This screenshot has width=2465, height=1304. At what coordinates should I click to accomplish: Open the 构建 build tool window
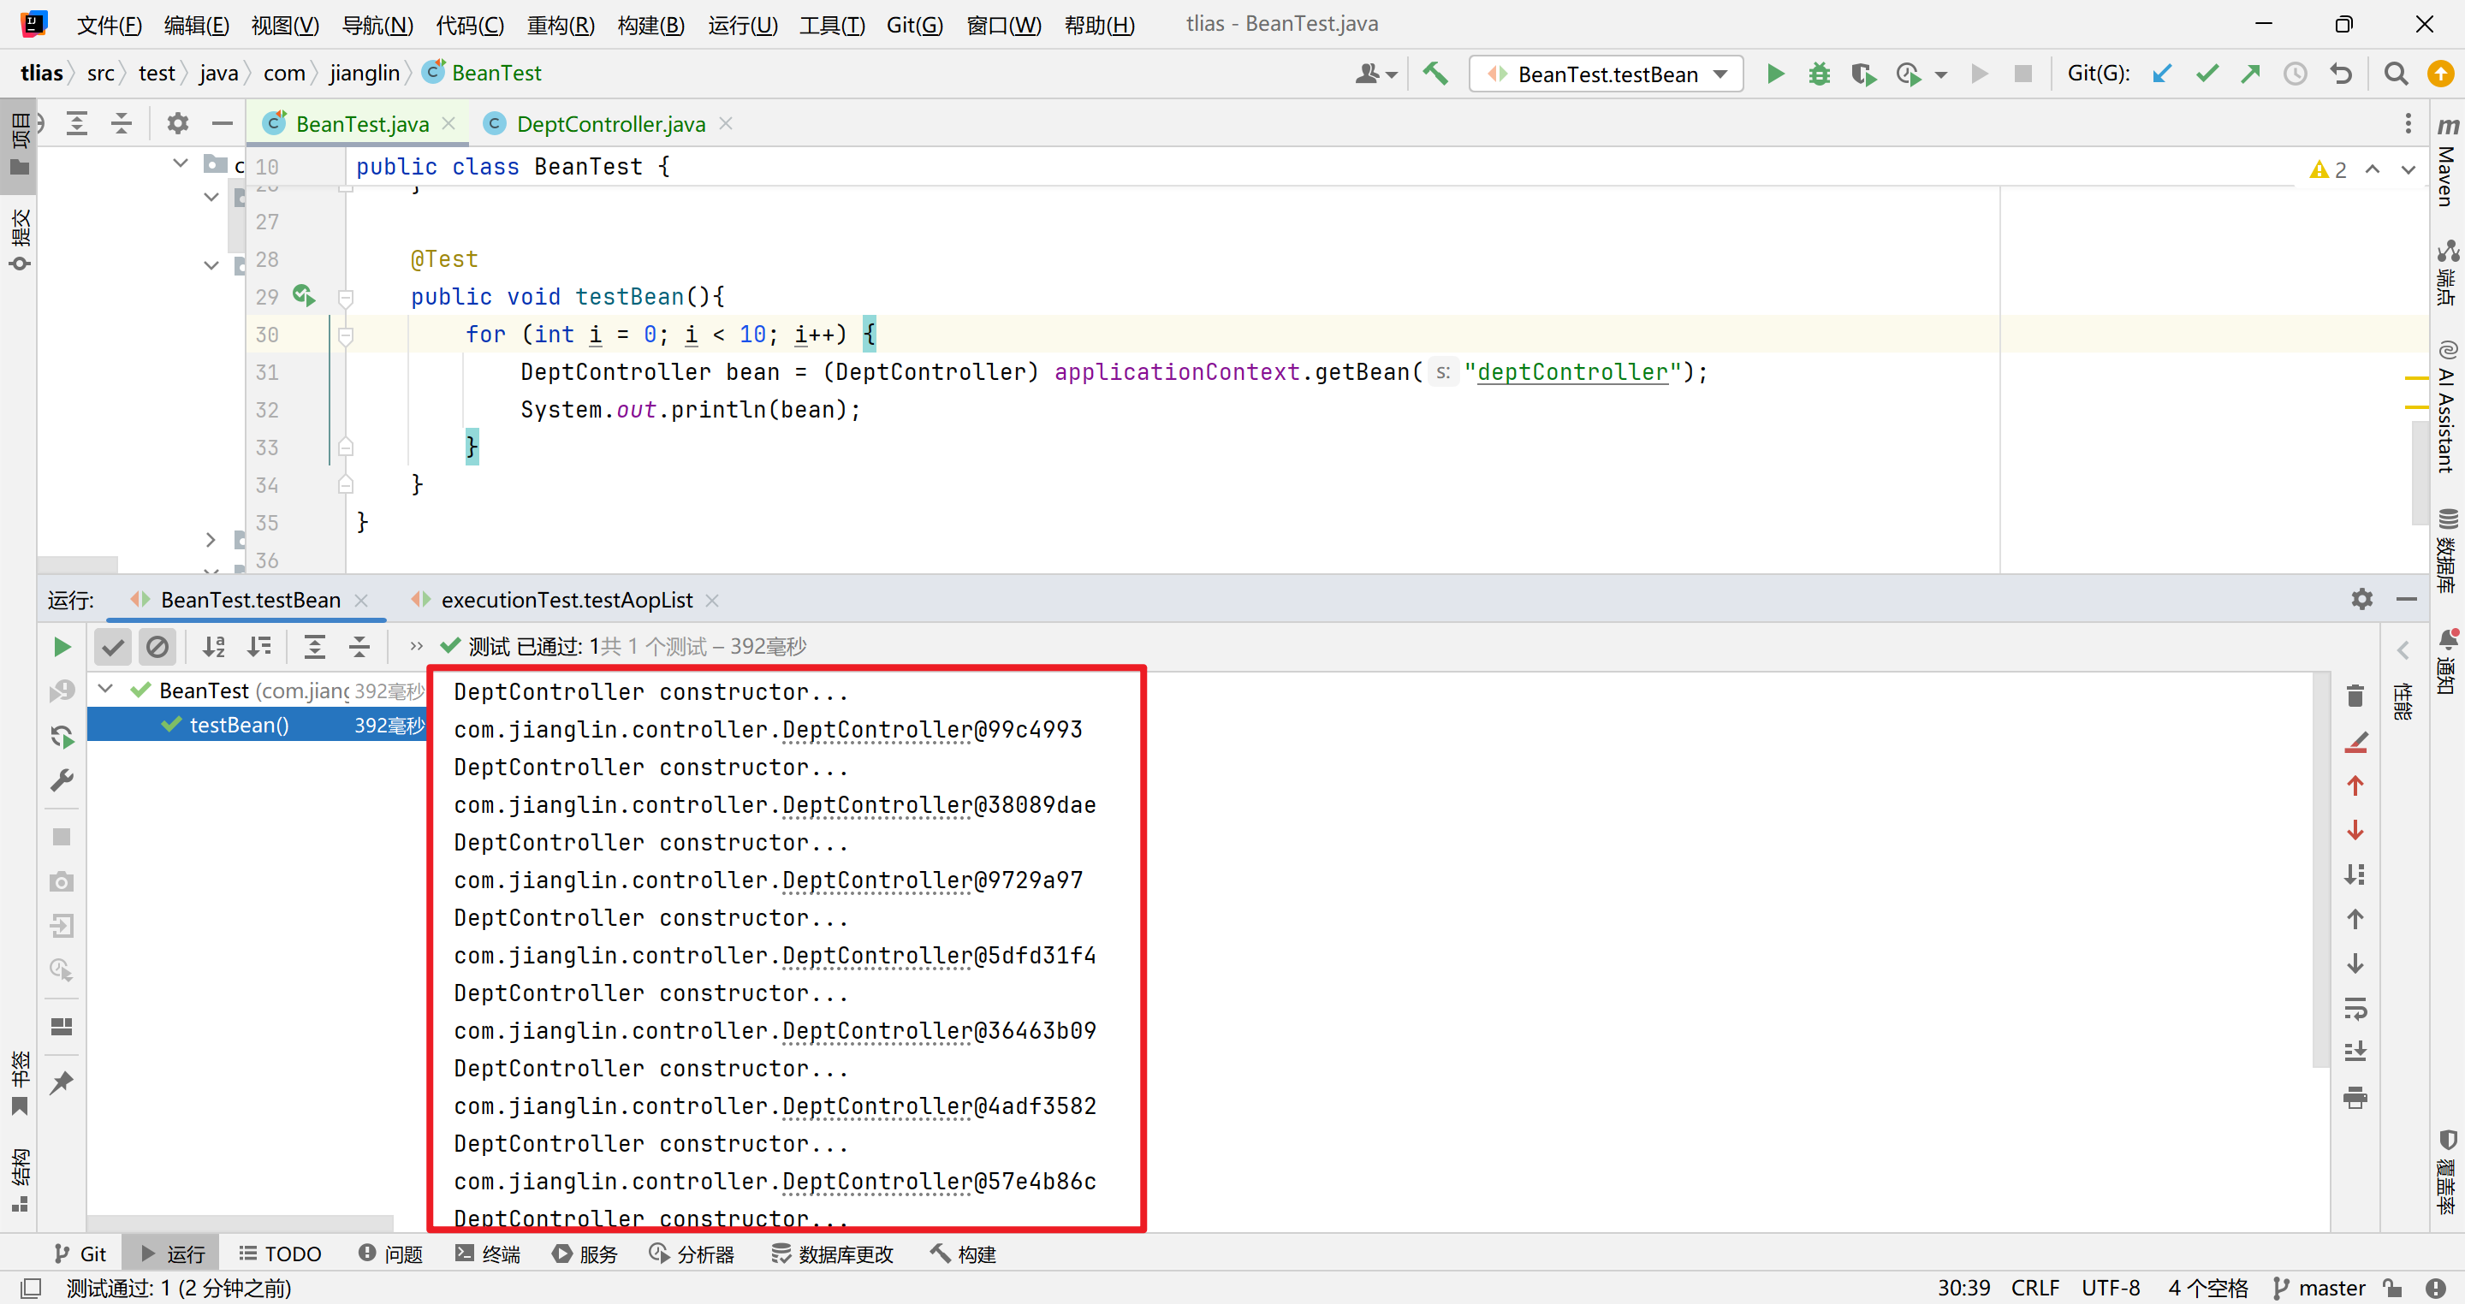964,1254
